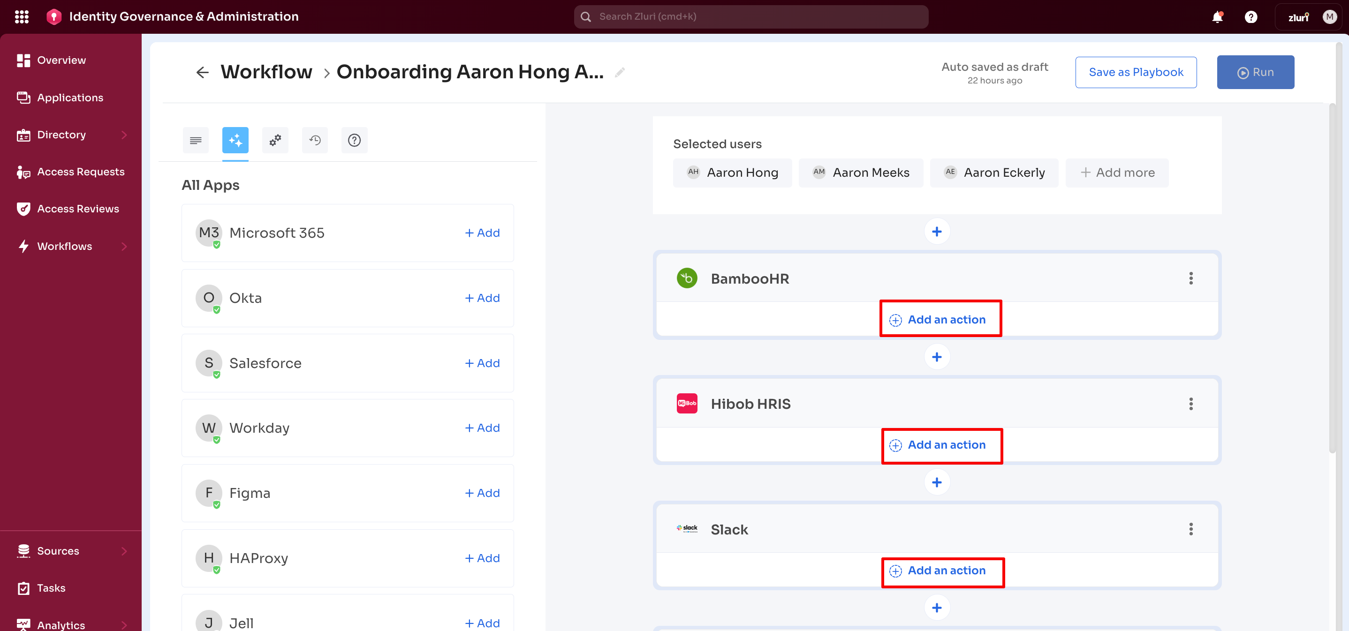1349x631 pixels.
Task: Run the onboarding workflow
Action: click(1256, 72)
